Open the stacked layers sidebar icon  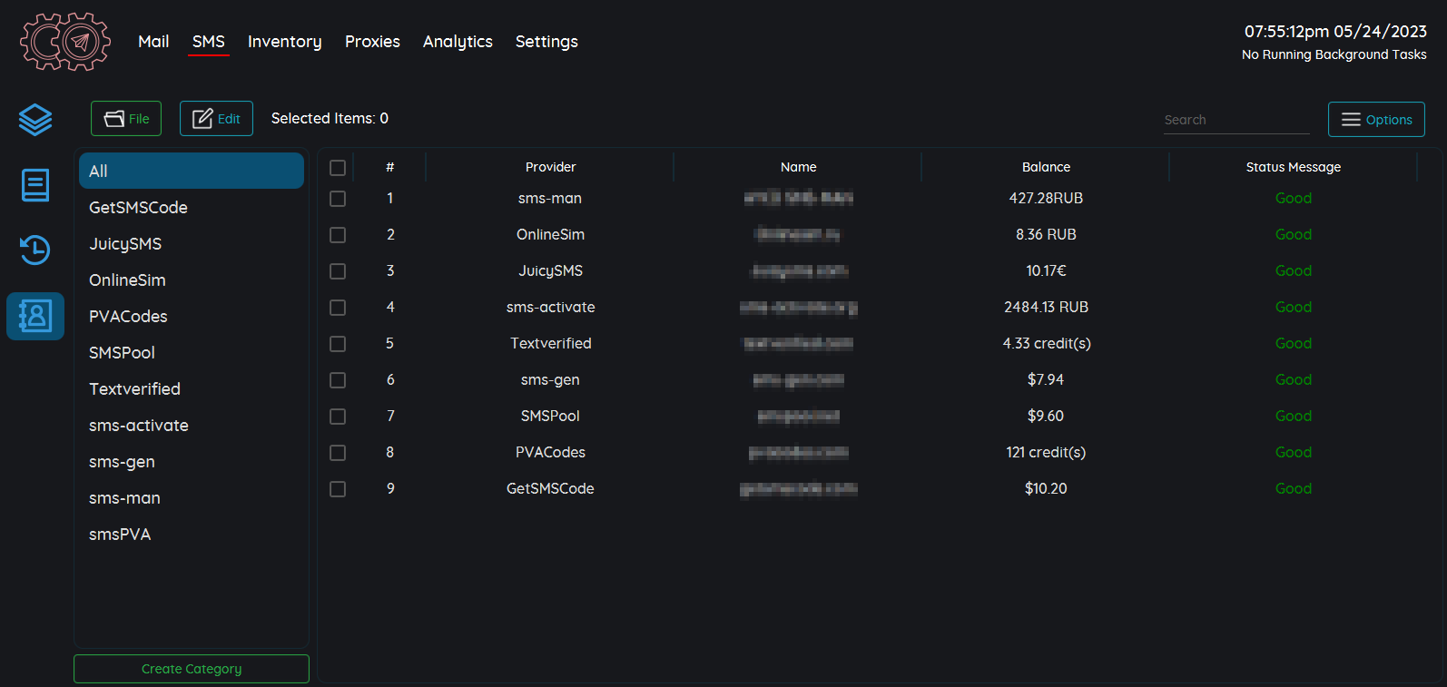tap(35, 120)
